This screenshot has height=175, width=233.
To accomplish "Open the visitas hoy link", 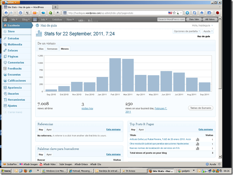I will pos(87,108).
